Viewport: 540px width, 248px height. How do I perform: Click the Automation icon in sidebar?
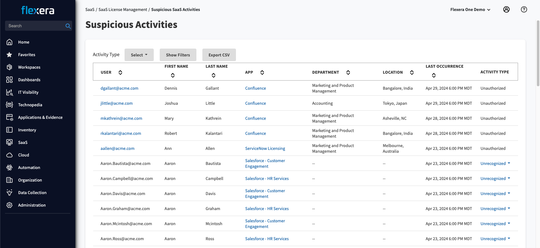(x=9, y=167)
